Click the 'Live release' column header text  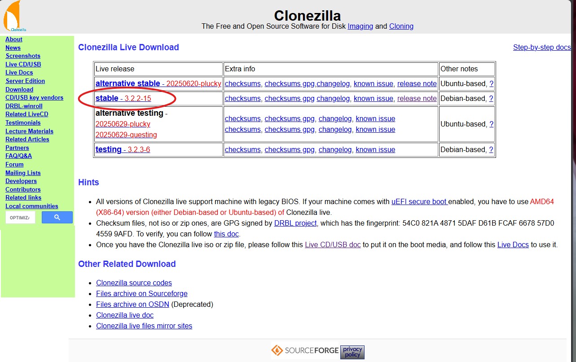[115, 69]
